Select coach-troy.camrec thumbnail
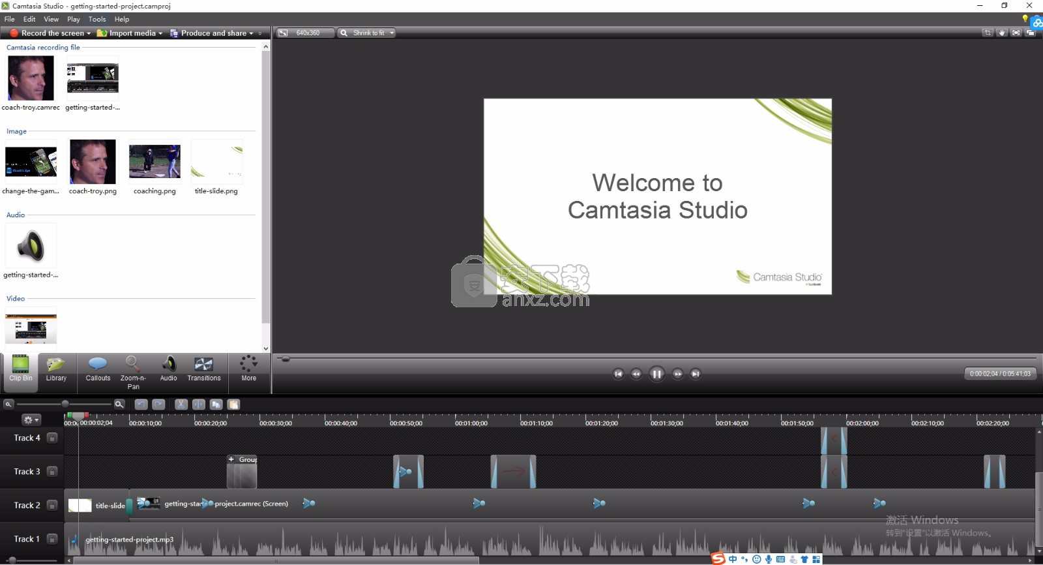The image size is (1043, 565). pyautogui.click(x=31, y=78)
